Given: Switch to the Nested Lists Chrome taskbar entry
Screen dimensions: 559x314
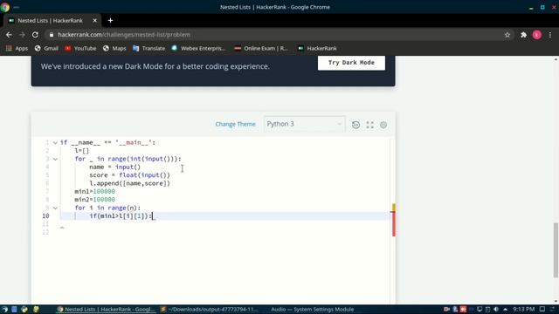Looking at the screenshot, I should point(106,310).
